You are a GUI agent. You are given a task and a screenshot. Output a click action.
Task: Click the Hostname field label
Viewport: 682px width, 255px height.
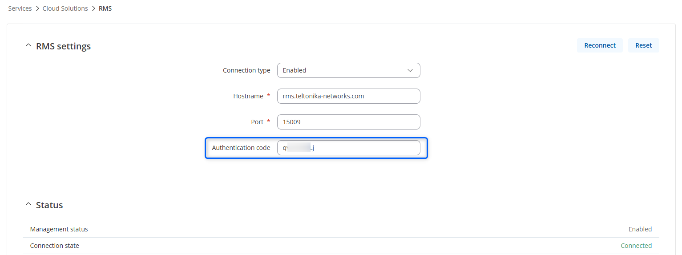pyautogui.click(x=248, y=96)
